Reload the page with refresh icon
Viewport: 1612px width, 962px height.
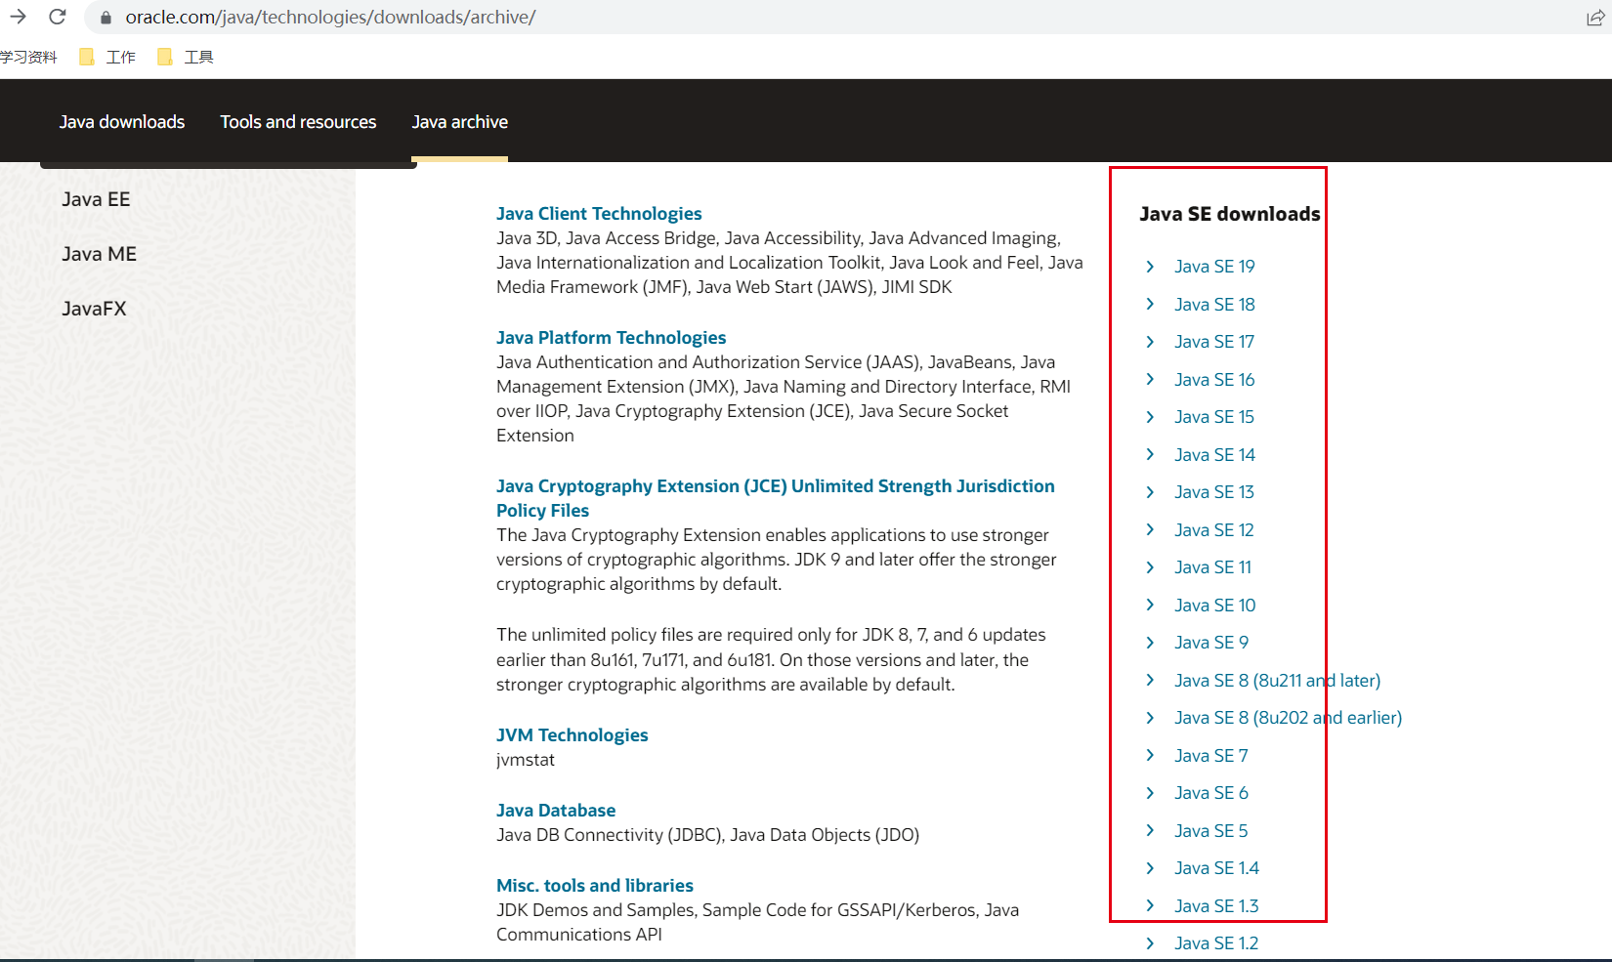point(58,17)
